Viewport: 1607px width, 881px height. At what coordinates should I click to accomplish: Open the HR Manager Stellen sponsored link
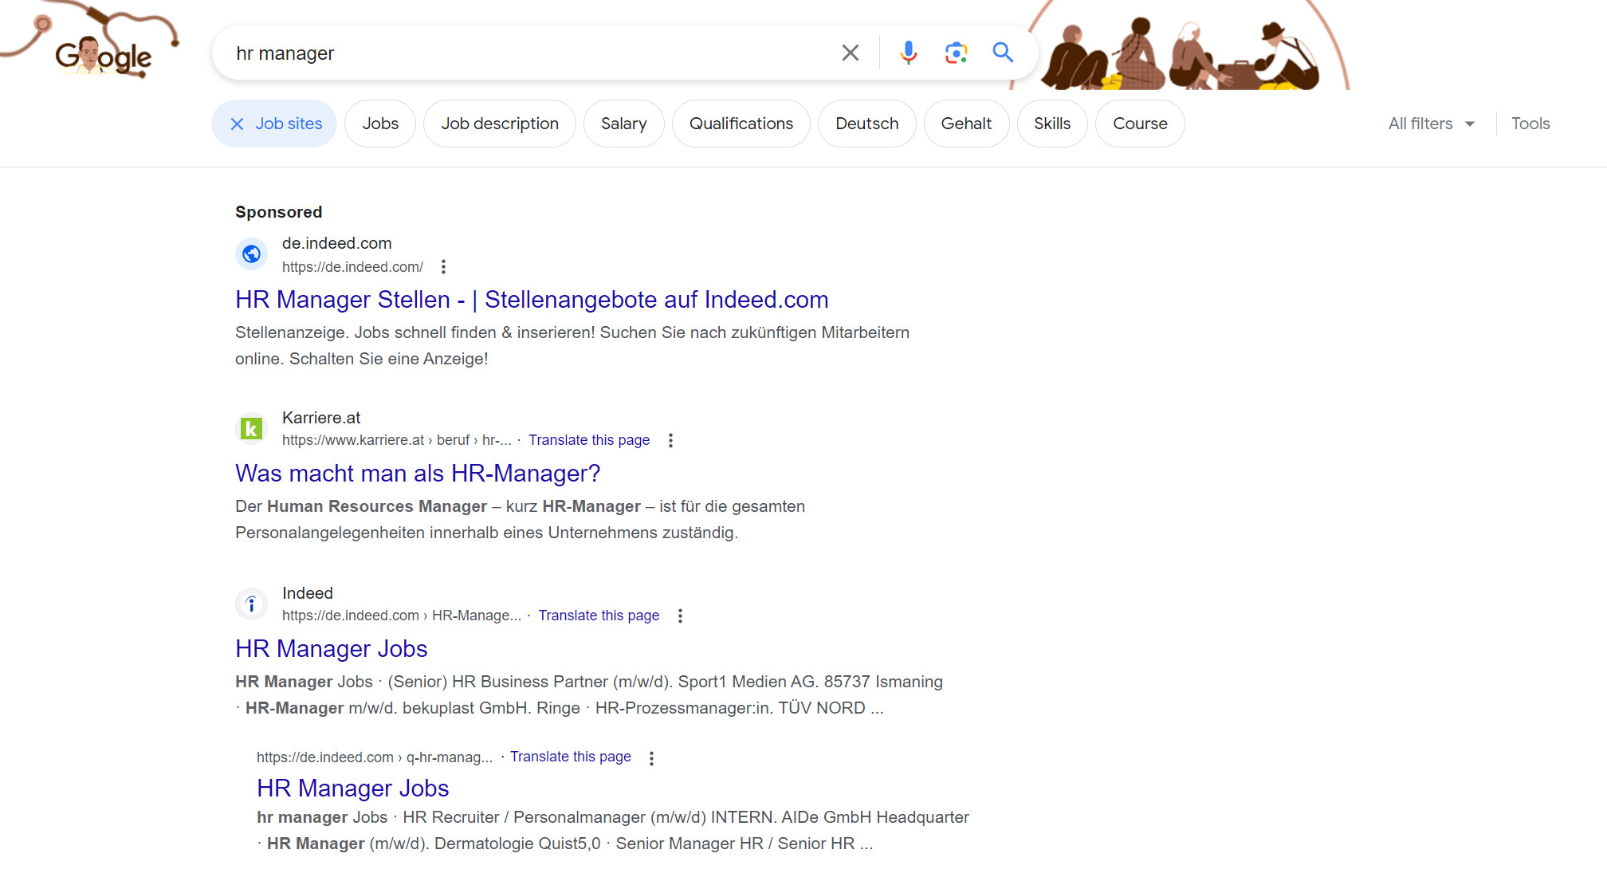click(x=531, y=300)
